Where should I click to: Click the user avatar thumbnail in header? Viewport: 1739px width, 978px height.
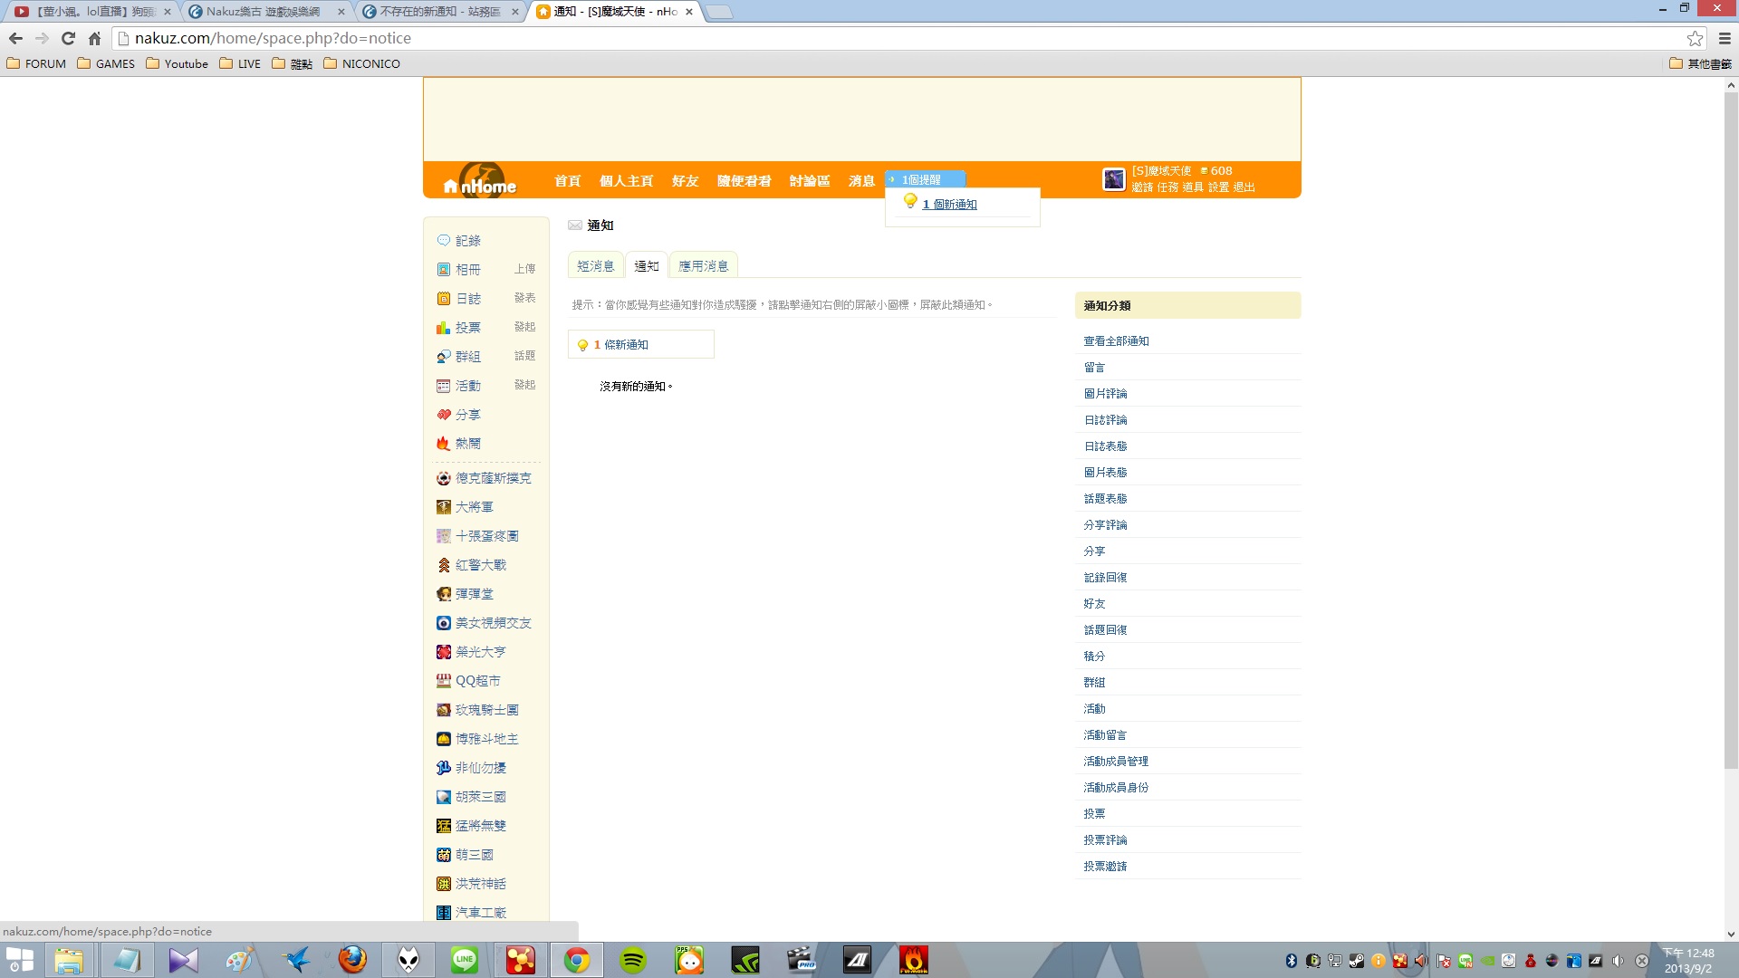pyautogui.click(x=1113, y=179)
